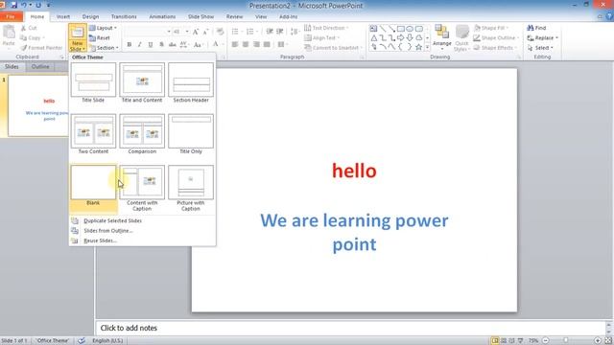The width and height of the screenshot is (614, 345).
Task: Pick the Title Only layout
Action: 191,134
